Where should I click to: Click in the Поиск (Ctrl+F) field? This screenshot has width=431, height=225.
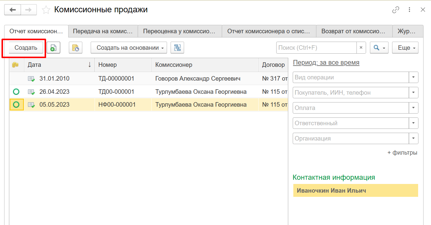pyautogui.click(x=316, y=48)
